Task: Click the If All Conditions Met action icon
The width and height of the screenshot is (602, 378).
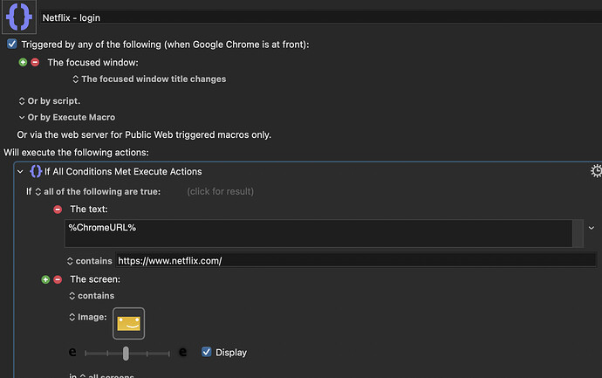Action: coord(36,171)
